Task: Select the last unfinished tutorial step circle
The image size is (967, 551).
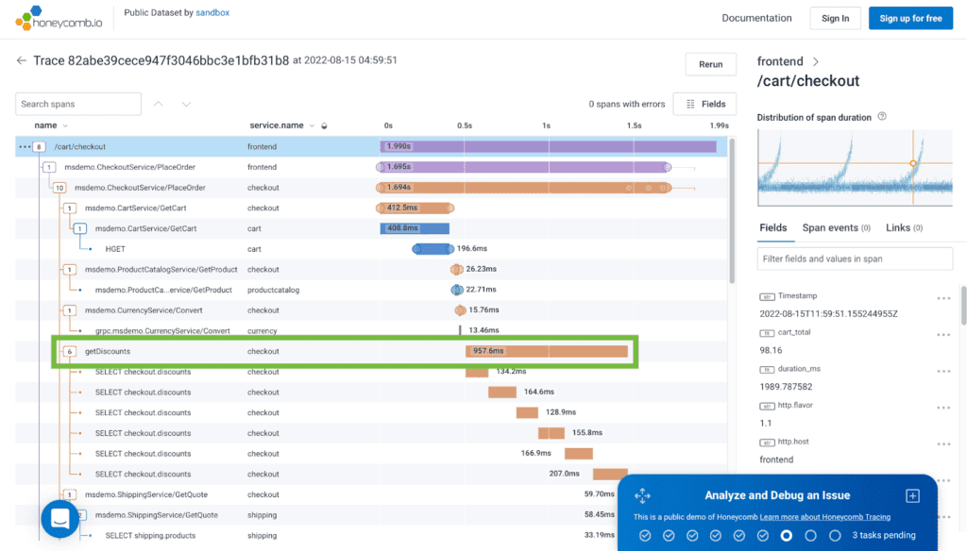Action: click(x=835, y=536)
